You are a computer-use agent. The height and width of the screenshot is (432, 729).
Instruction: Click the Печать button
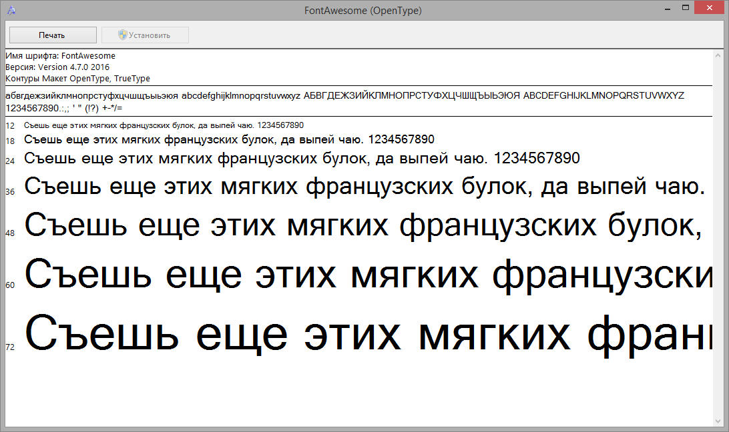coord(53,35)
